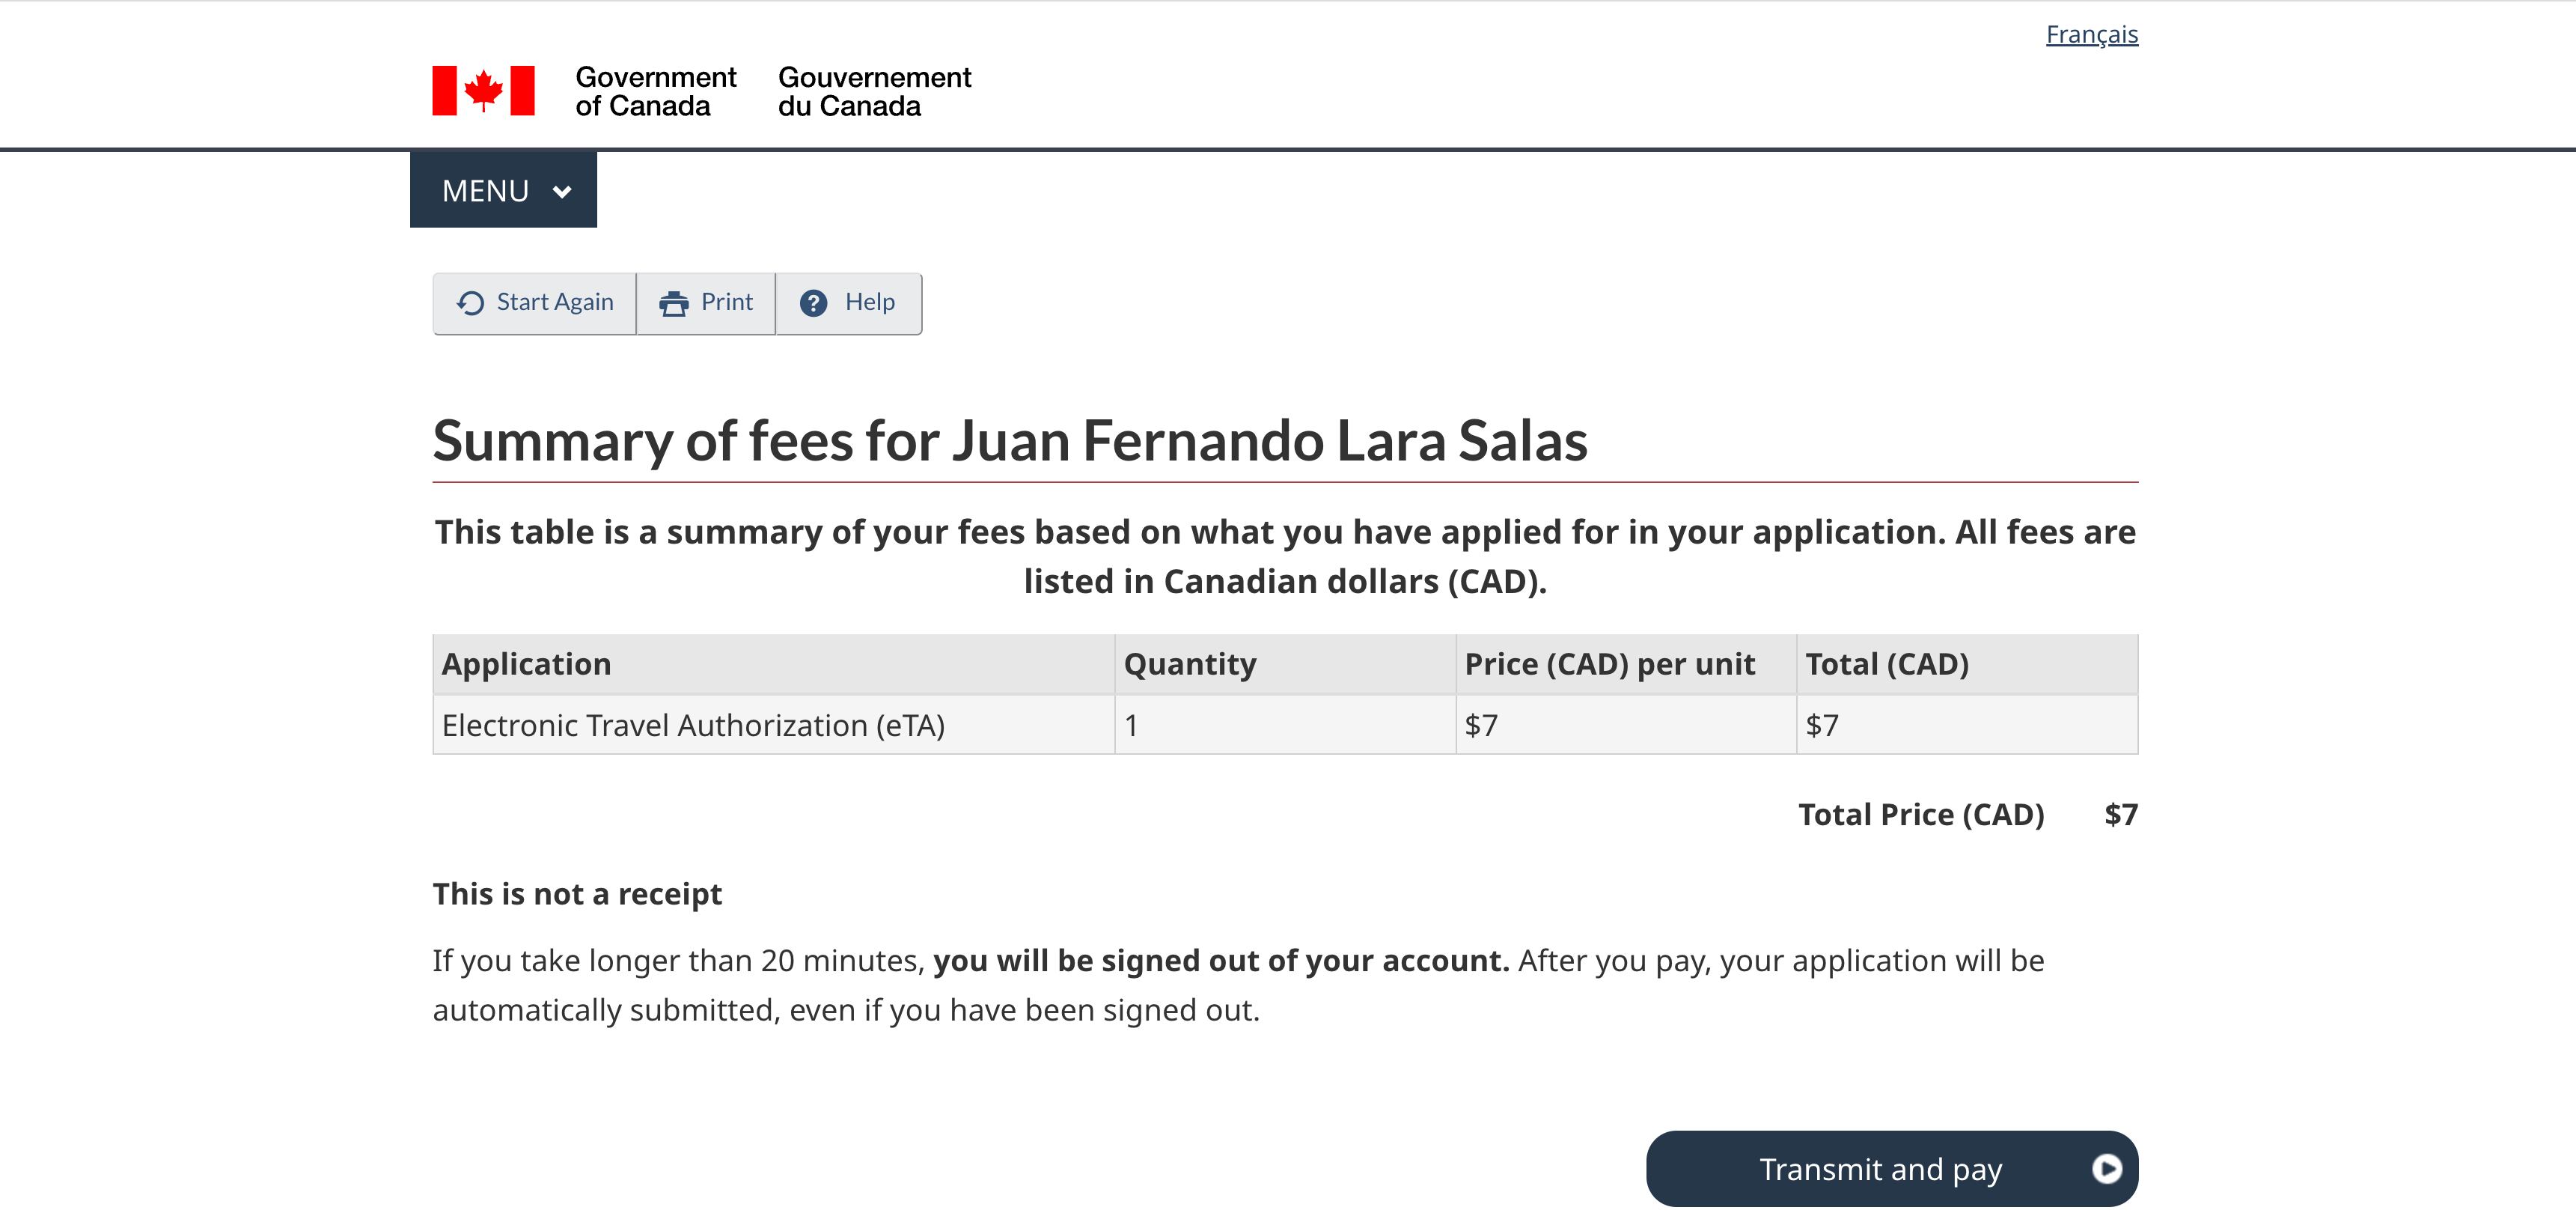Click the Start Again button label
The height and width of the screenshot is (1231, 2576).
[x=555, y=303]
